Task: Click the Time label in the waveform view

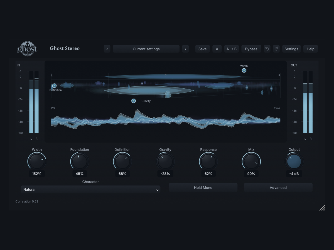Action: coord(277,108)
